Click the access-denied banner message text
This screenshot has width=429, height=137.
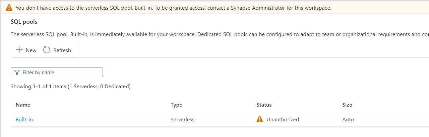click(173, 8)
